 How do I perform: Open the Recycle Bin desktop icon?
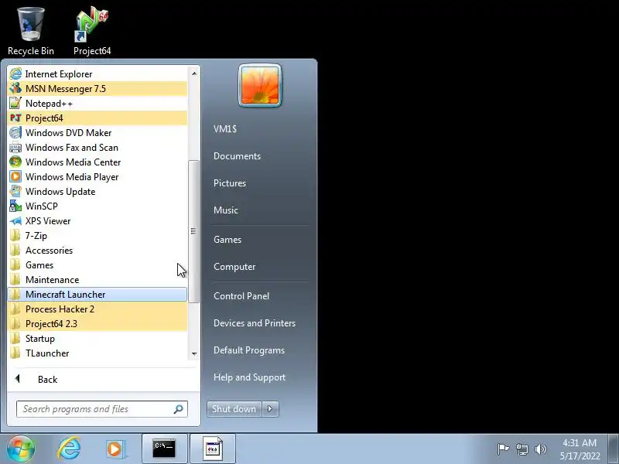[31, 32]
